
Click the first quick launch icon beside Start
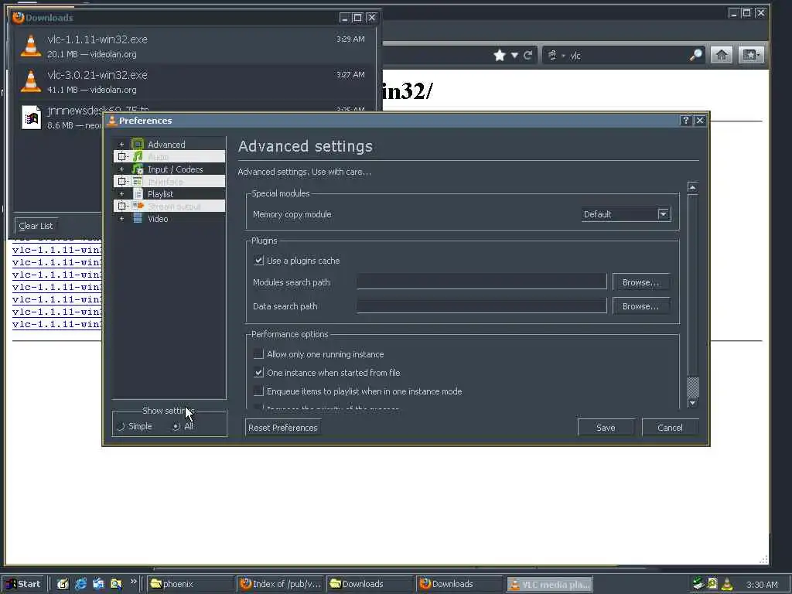pyautogui.click(x=63, y=584)
